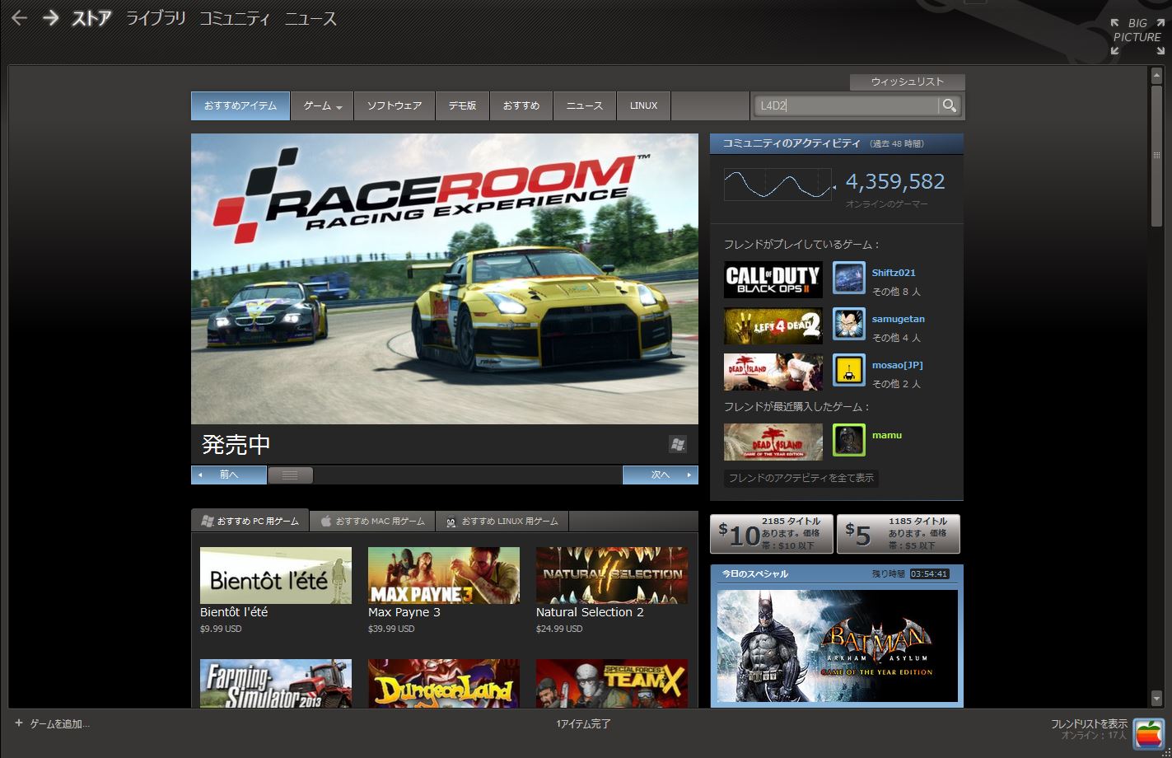Screen dimensions: 1172x758
Task: Click the 前へ previous banner button
Action: point(229,475)
